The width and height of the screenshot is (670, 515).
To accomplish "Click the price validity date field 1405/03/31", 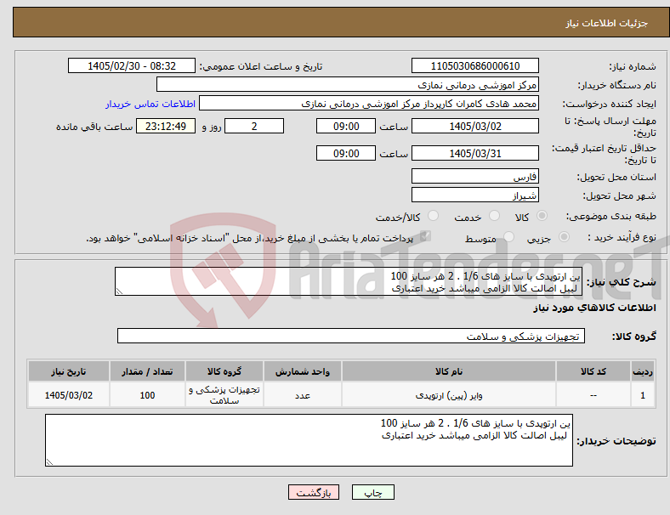I will (475, 153).
